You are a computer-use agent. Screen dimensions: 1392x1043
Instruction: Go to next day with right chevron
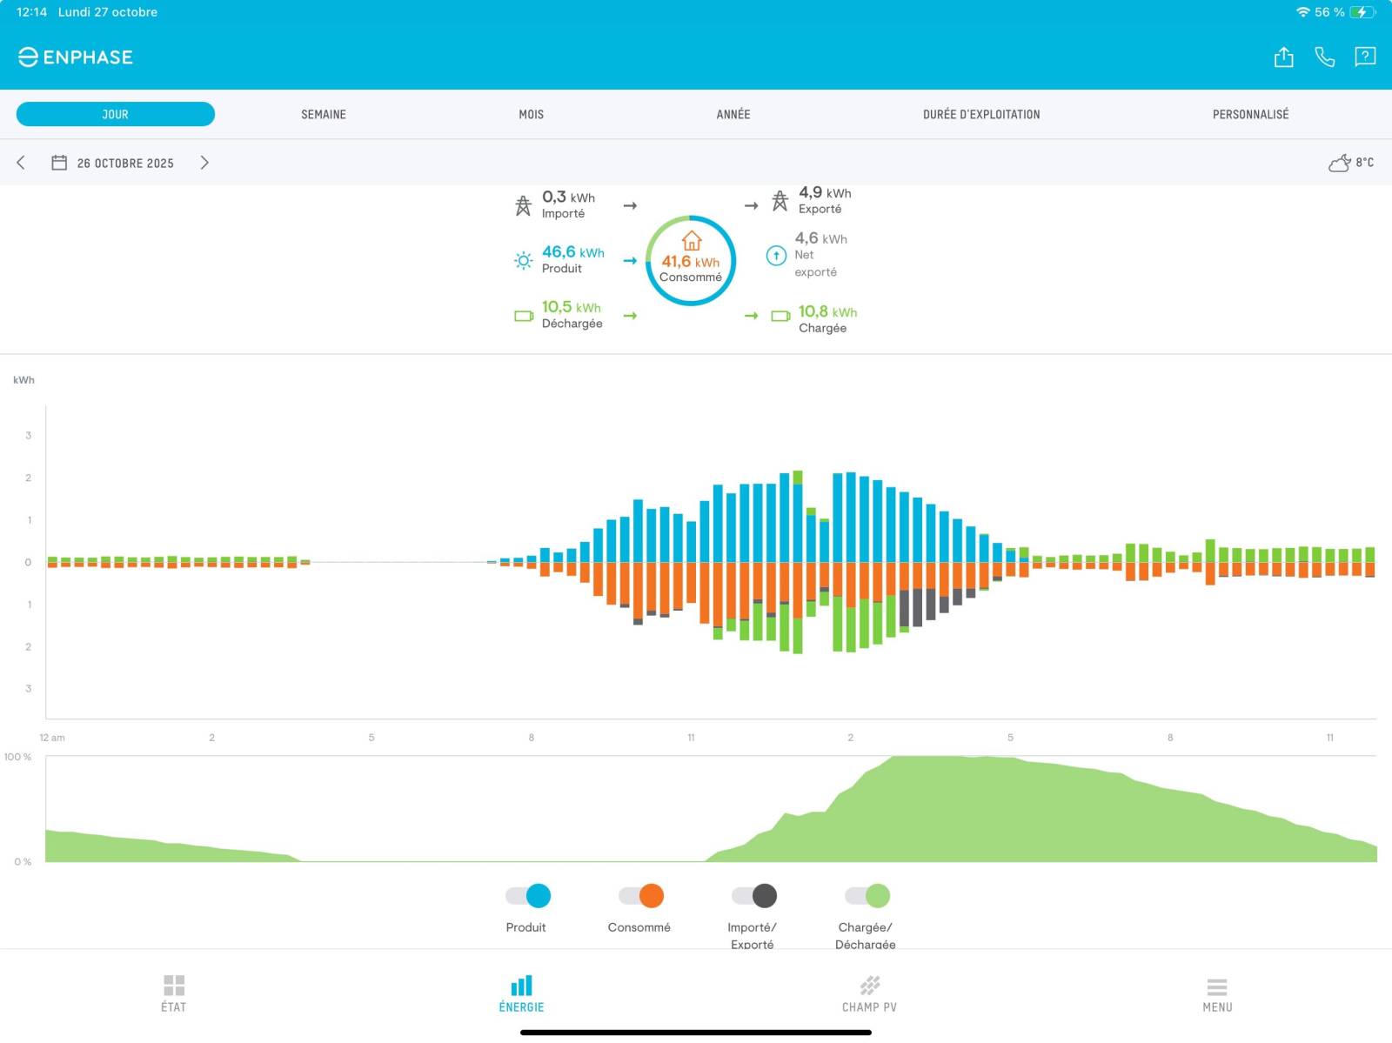pyautogui.click(x=204, y=163)
